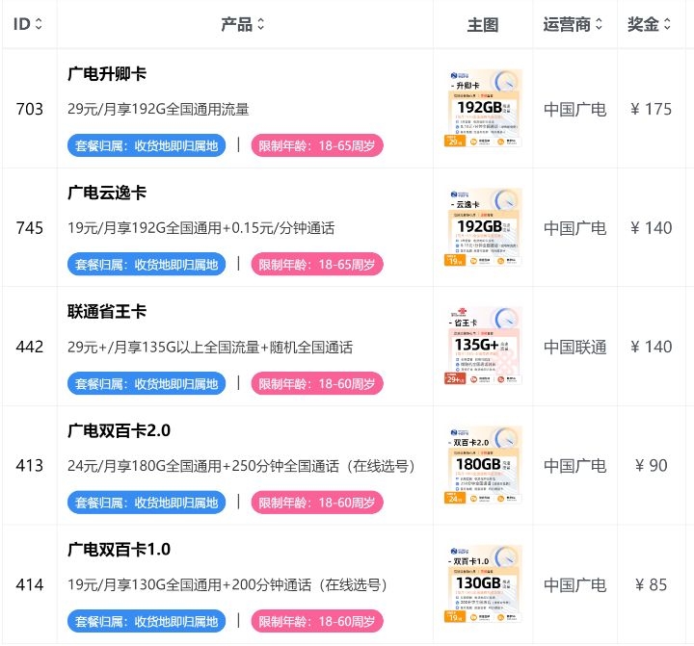The width and height of the screenshot is (694, 646).
Task: Sort table by ID column arrows
Action: (39, 24)
